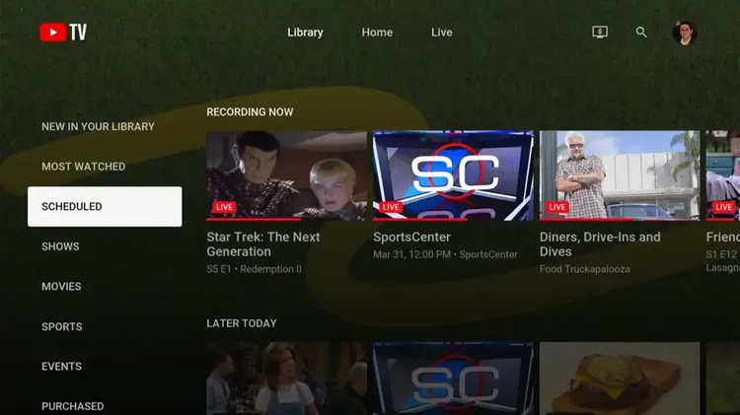The width and height of the screenshot is (740, 415).
Task: Click the Star Trek: The Next Generation title
Action: pos(263,244)
